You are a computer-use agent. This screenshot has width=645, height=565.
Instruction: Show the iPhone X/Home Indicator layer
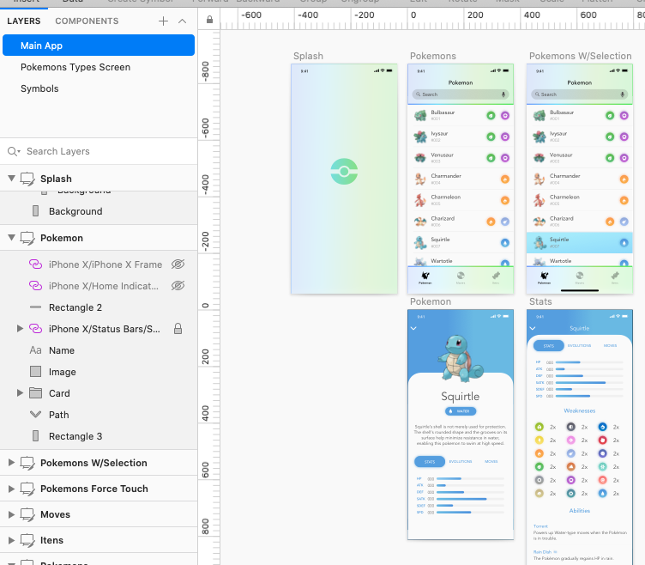click(x=178, y=286)
